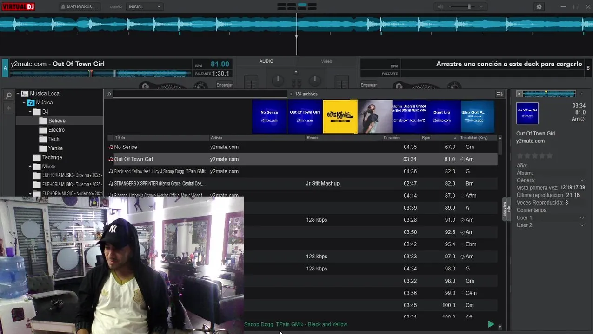This screenshot has height=334, width=593.
Task: Rate the track with the star rating
Action: coord(535,156)
